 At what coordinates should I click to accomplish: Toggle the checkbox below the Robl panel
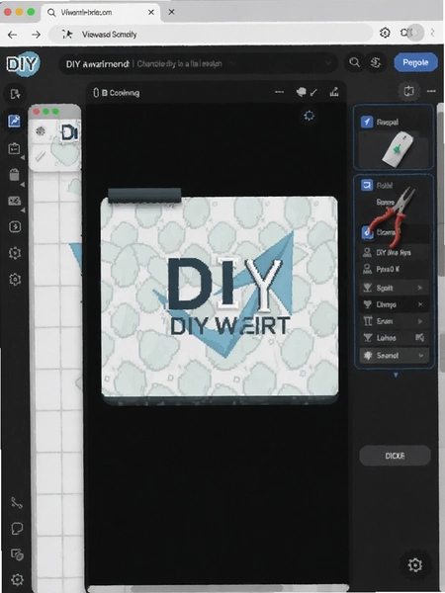[x=366, y=232]
